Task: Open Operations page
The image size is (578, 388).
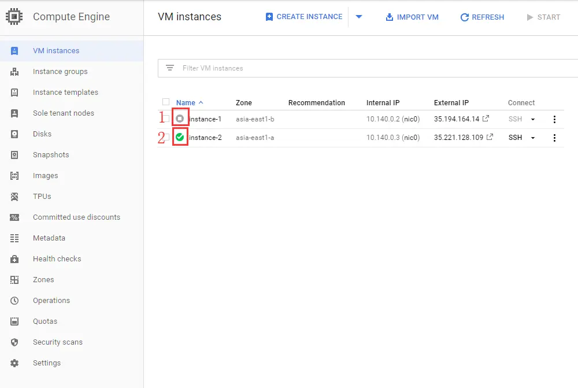Action: tap(51, 301)
